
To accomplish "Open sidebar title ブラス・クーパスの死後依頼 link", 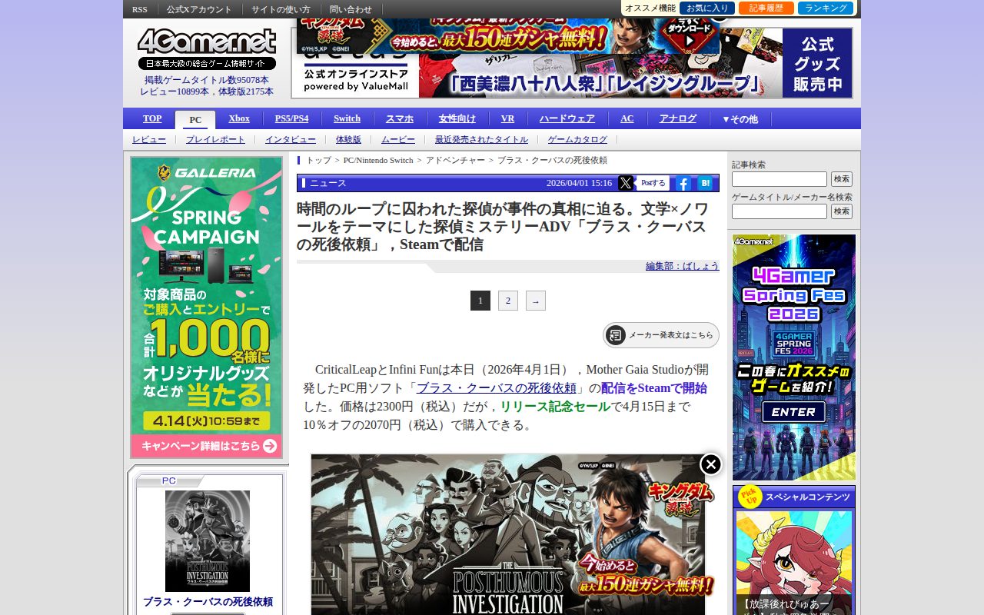I will click(x=208, y=602).
